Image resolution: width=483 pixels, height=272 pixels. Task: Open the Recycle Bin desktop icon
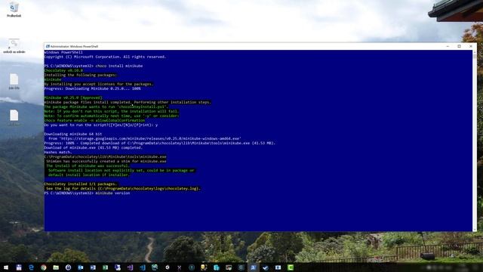coord(14,9)
